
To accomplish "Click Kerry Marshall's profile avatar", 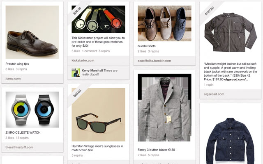I will [76, 73].
